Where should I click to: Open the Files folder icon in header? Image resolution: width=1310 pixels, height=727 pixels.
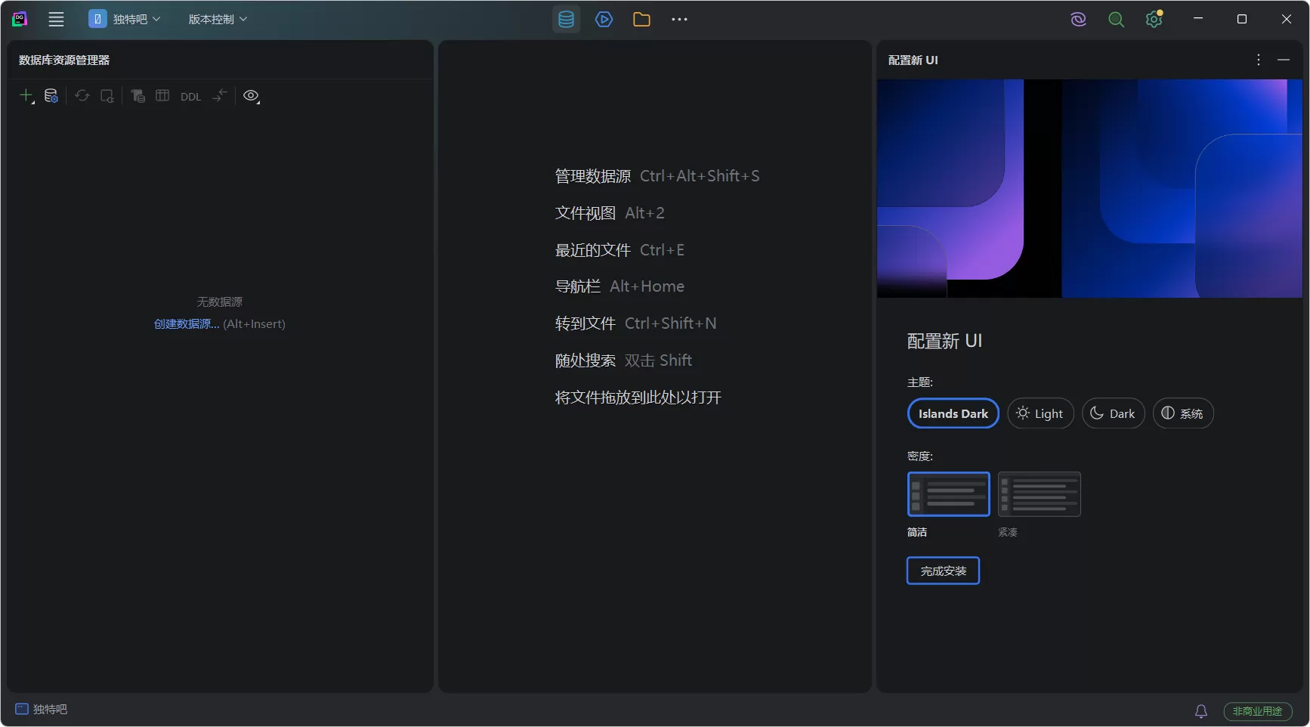coord(641,19)
